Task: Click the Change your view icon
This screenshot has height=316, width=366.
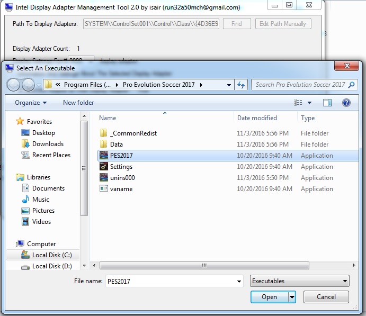Action: (x=298, y=103)
